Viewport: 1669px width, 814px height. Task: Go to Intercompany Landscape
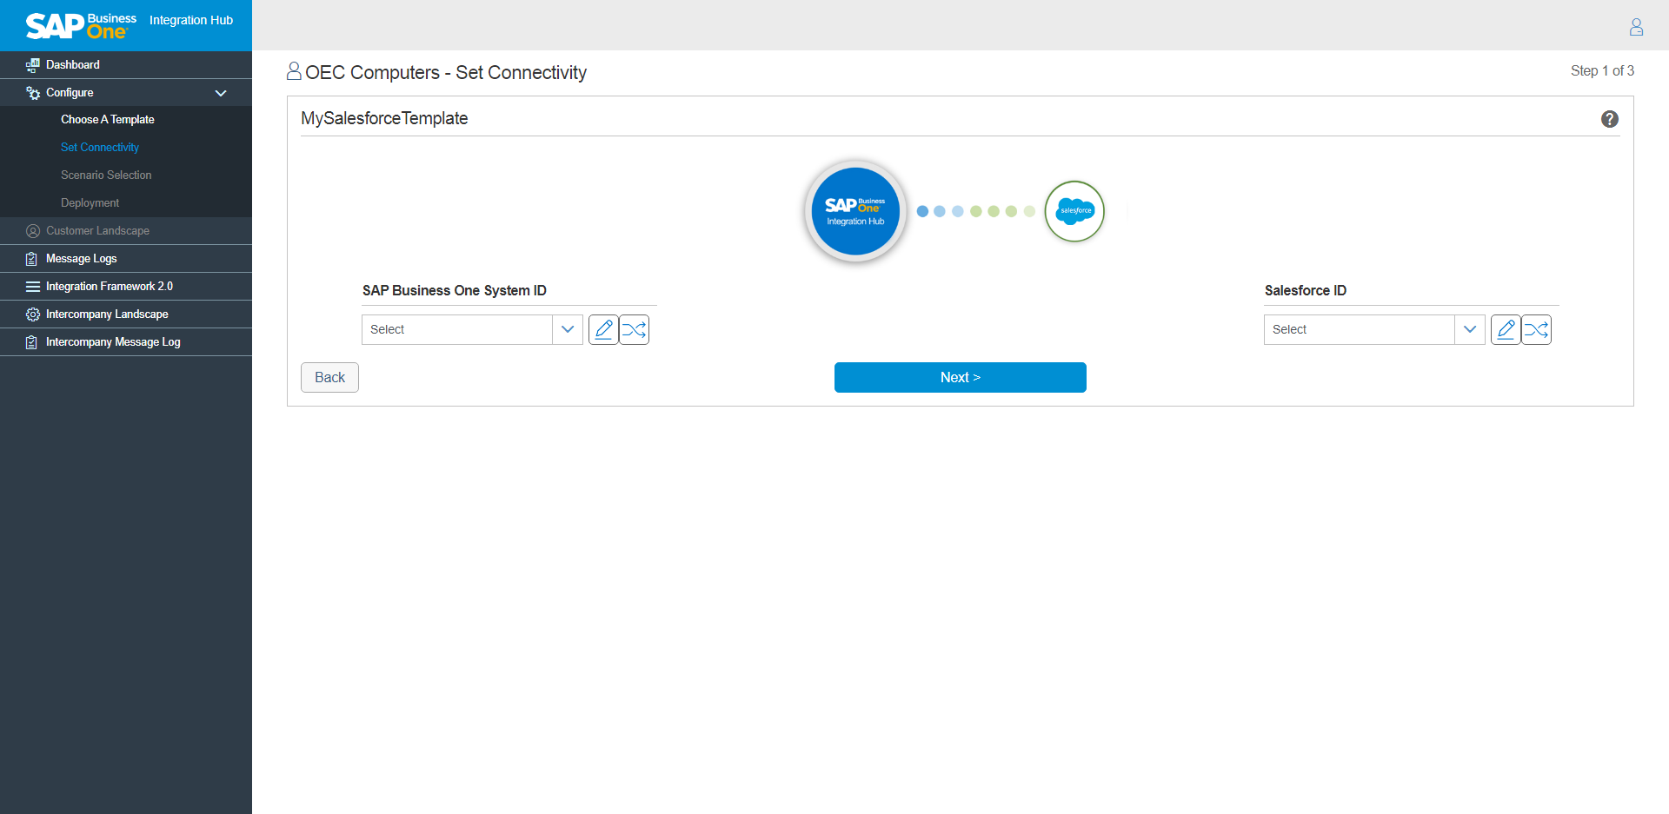[107, 314]
